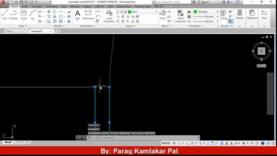
Task: Activate the Rotate tool
Action: point(55,12)
